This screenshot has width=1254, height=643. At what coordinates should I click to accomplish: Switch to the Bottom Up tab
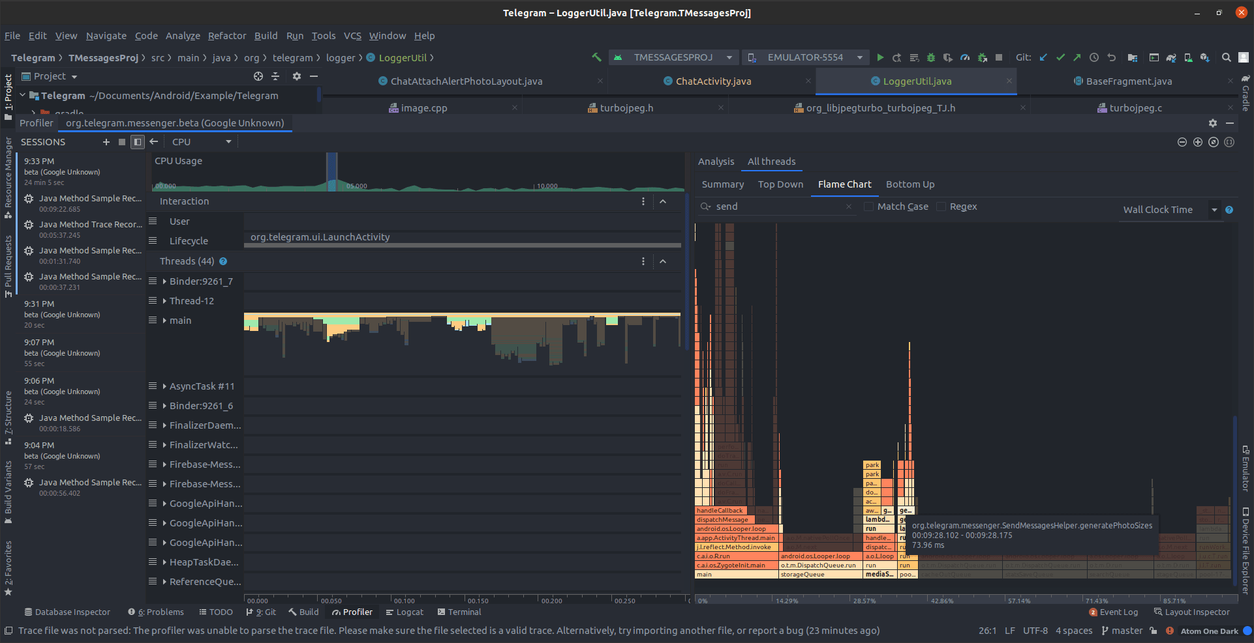[x=910, y=184]
